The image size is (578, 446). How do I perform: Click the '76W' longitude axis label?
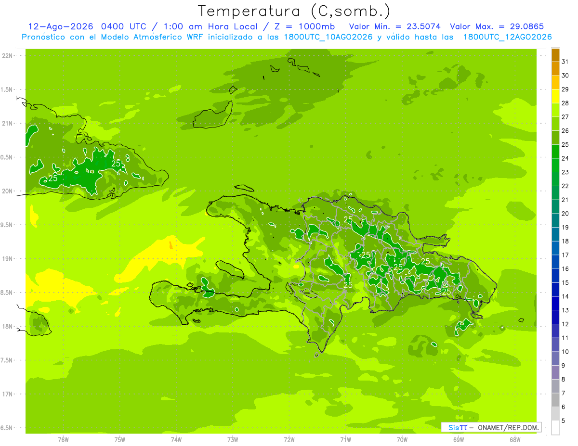click(x=63, y=440)
